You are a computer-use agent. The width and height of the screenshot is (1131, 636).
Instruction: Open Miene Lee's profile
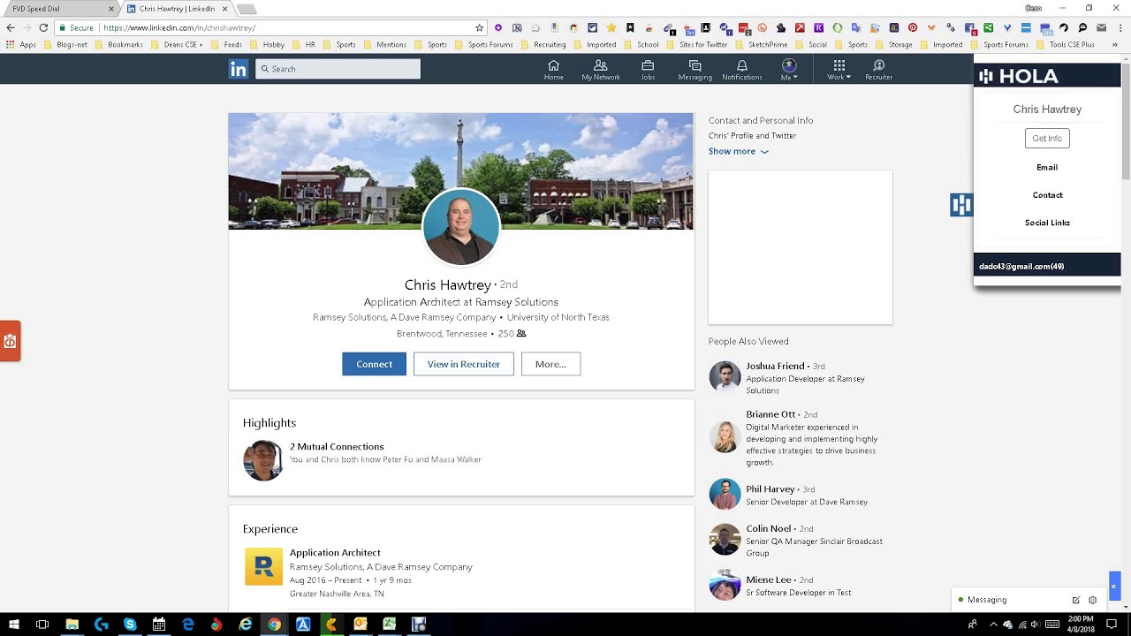tap(769, 580)
